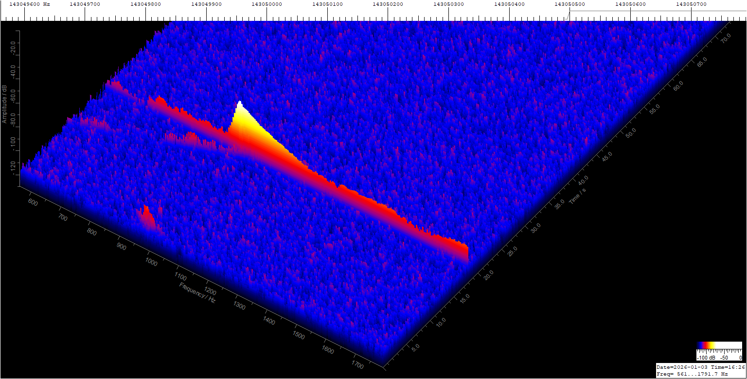Click the -100 dB color scale label
The height and width of the screenshot is (379, 747).
[x=707, y=358]
